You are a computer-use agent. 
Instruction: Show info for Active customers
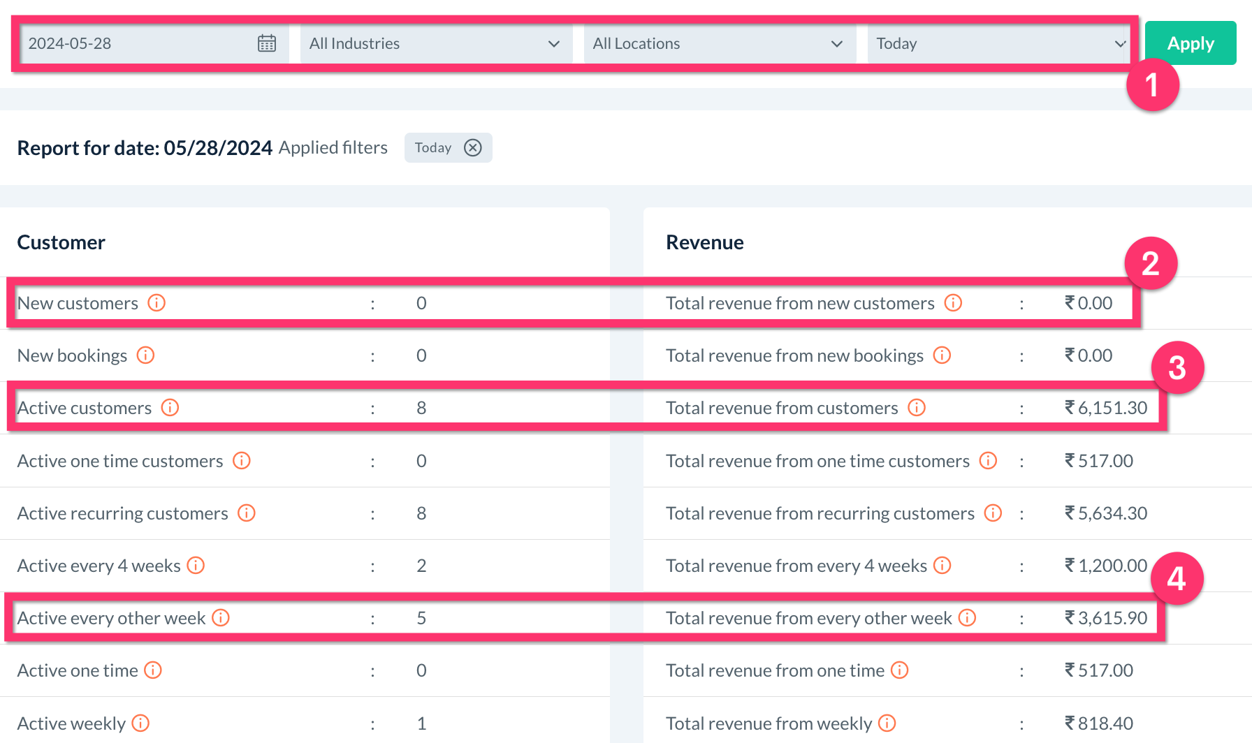[x=170, y=407]
